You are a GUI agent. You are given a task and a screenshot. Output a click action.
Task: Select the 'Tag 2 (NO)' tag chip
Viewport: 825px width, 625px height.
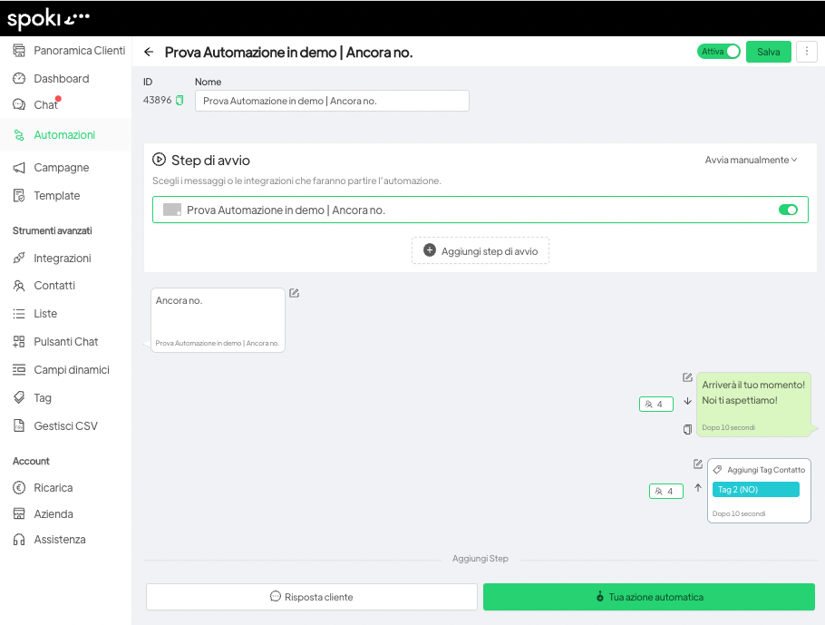[755, 490]
